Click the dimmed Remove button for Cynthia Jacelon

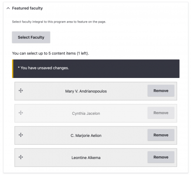click(161, 113)
